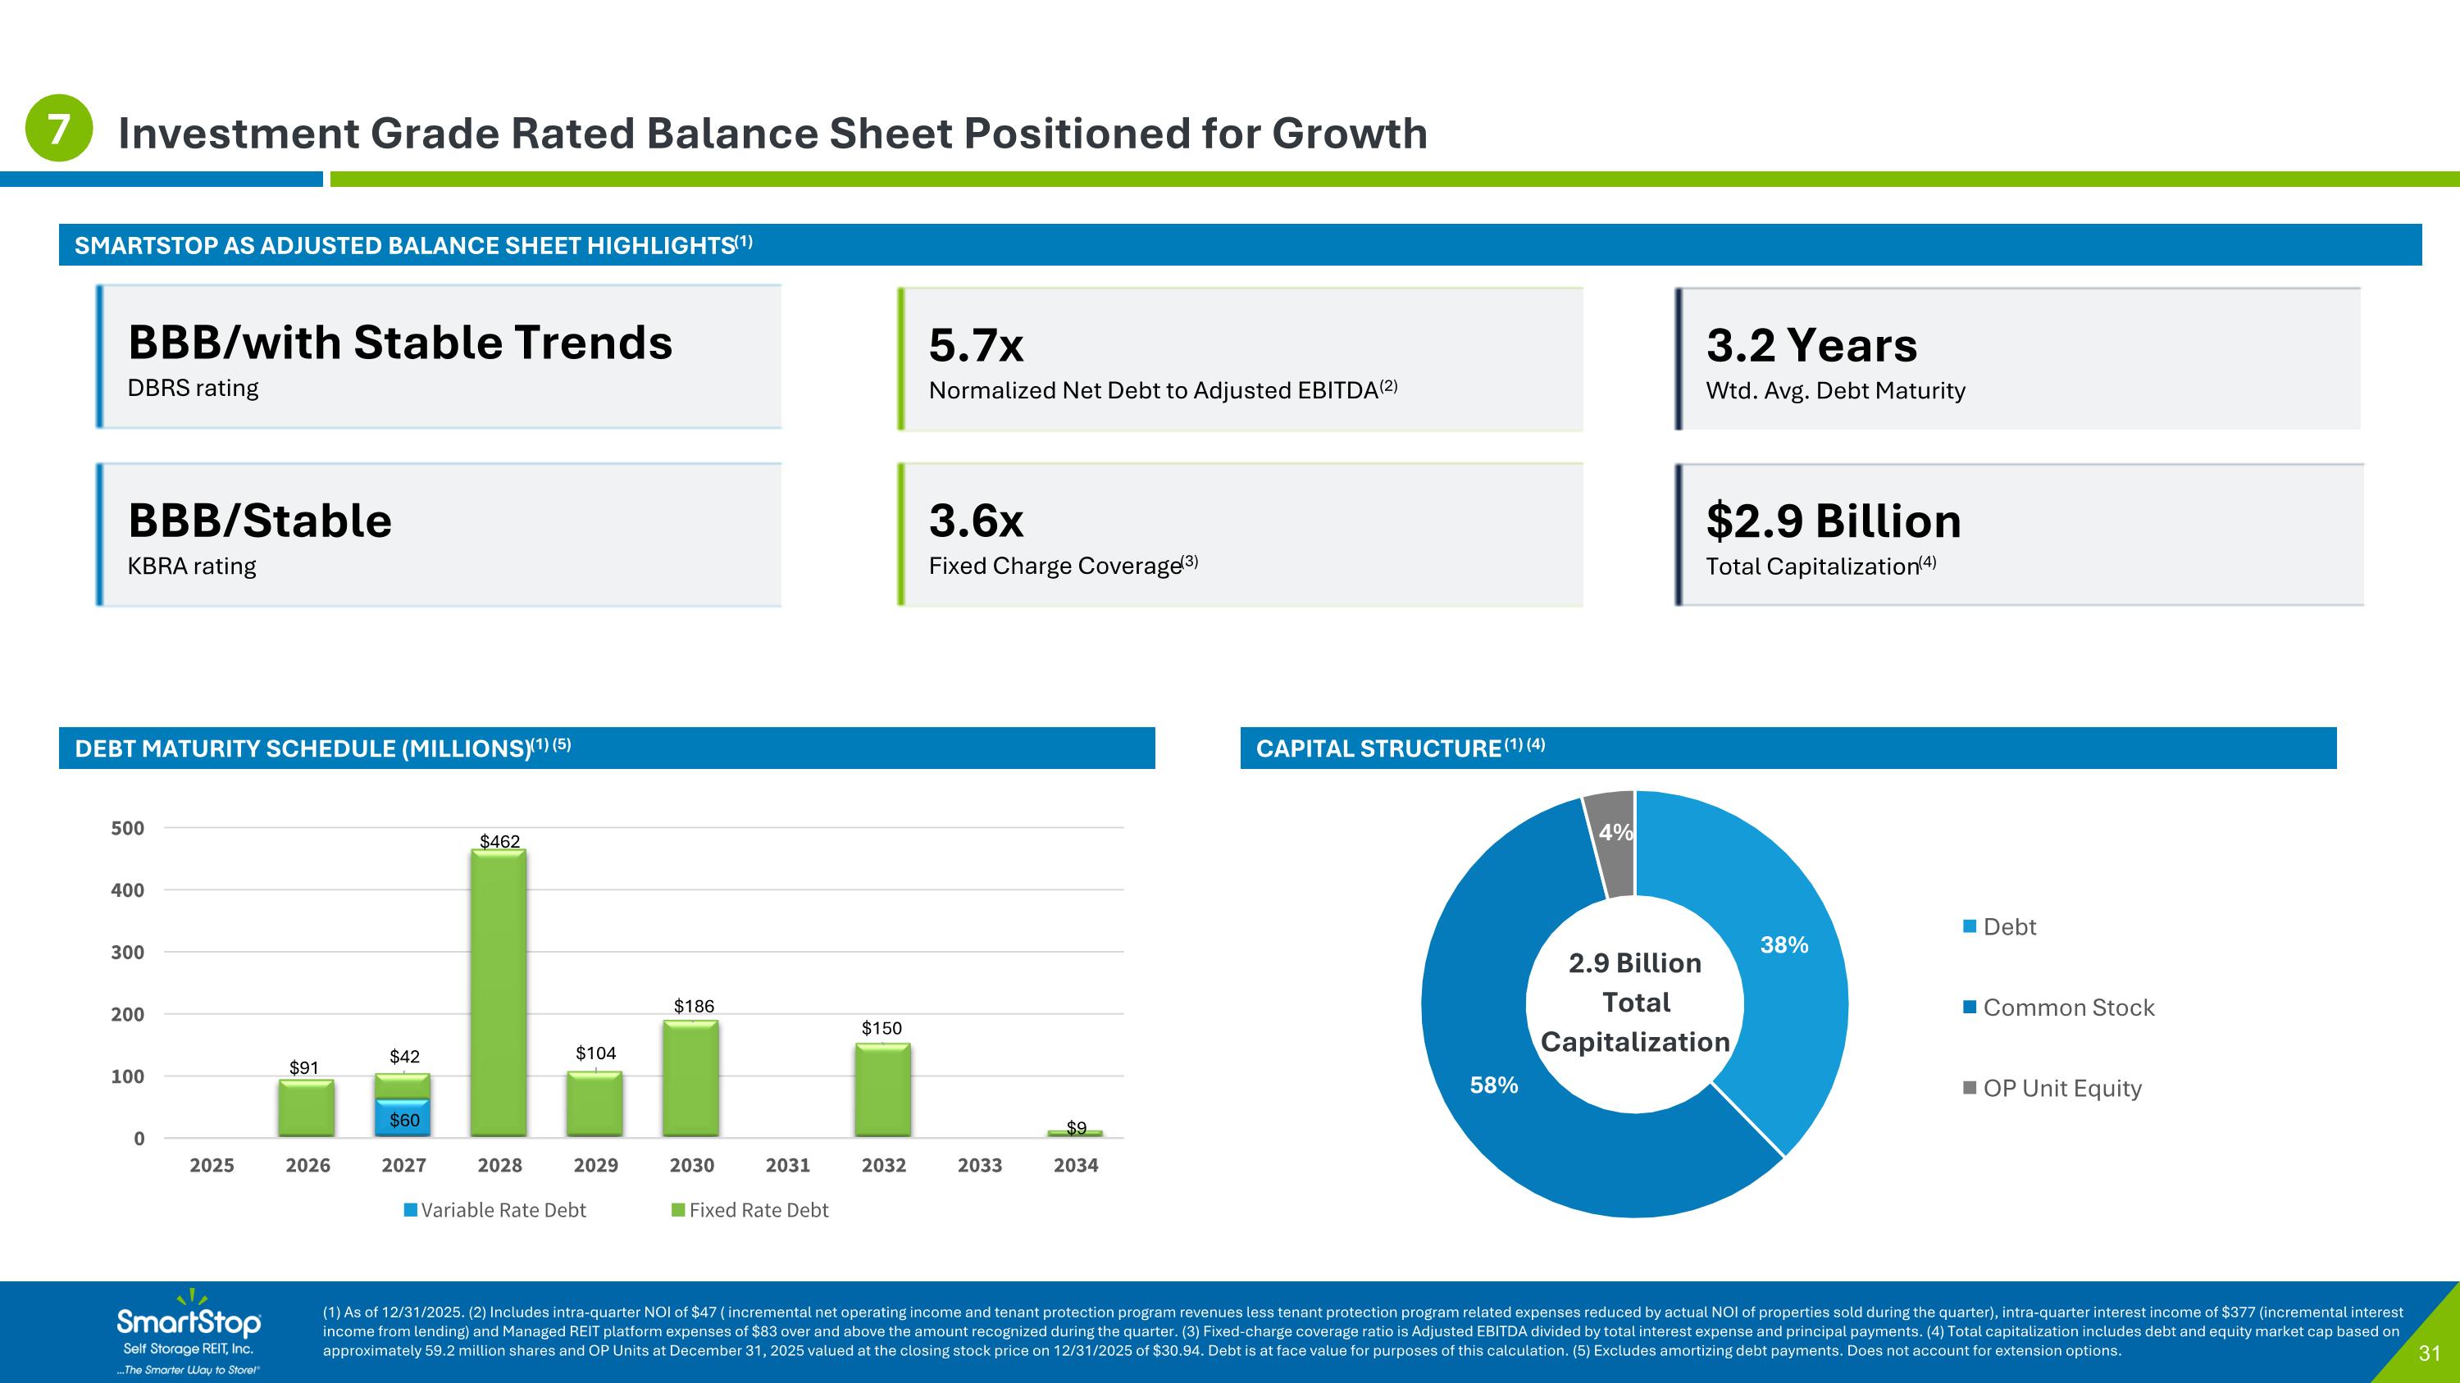
Task: Click the page number 31 corner
Action: (2430, 1353)
